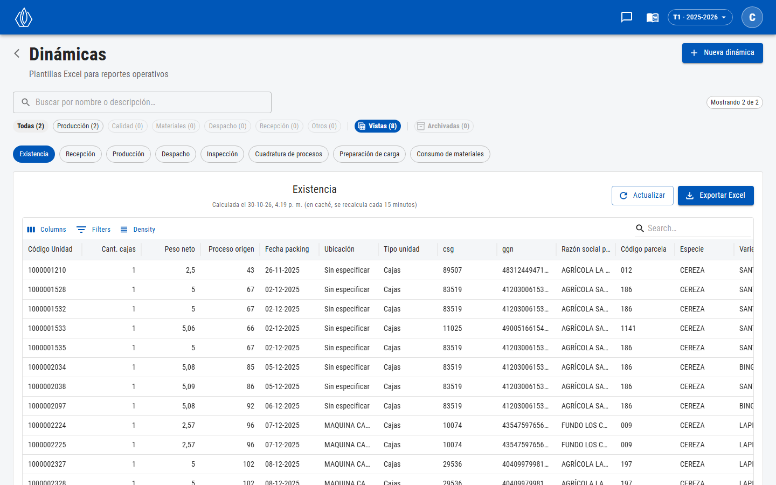Toggle the Vistas (8) chip
This screenshot has width=776, height=485.
(378, 126)
